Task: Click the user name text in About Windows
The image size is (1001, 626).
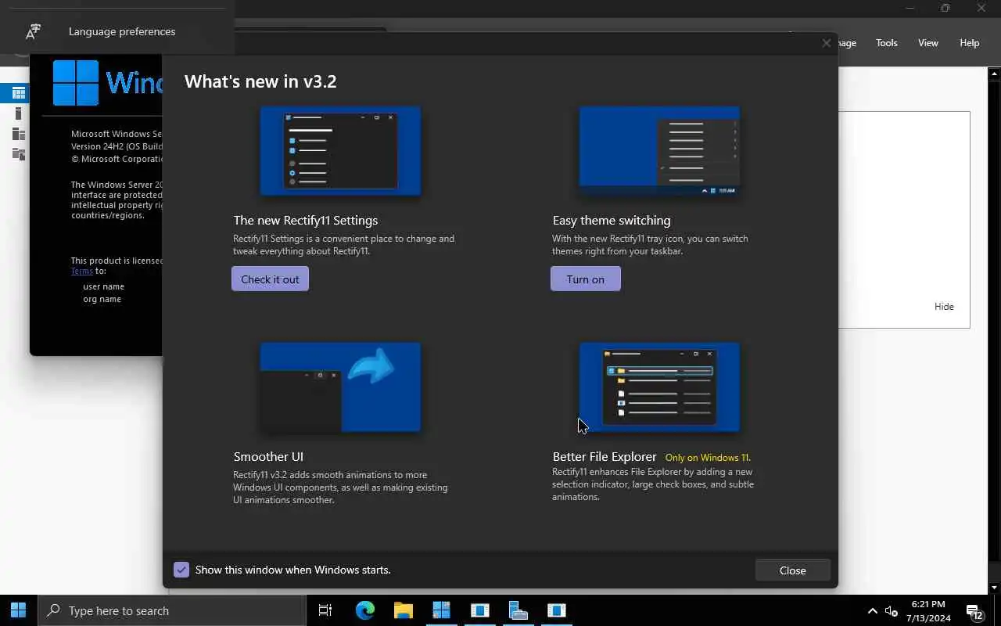Action: (103, 286)
